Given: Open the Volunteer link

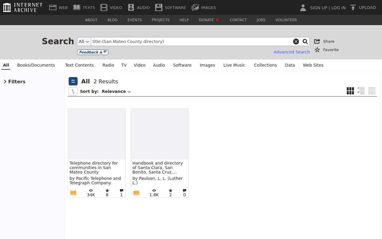Looking at the screenshot, I should (x=286, y=20).
